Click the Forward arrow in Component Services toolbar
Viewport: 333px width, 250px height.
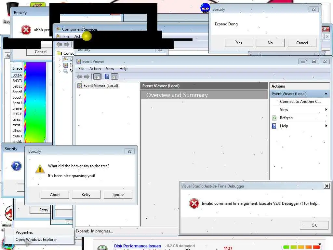coord(67,44)
